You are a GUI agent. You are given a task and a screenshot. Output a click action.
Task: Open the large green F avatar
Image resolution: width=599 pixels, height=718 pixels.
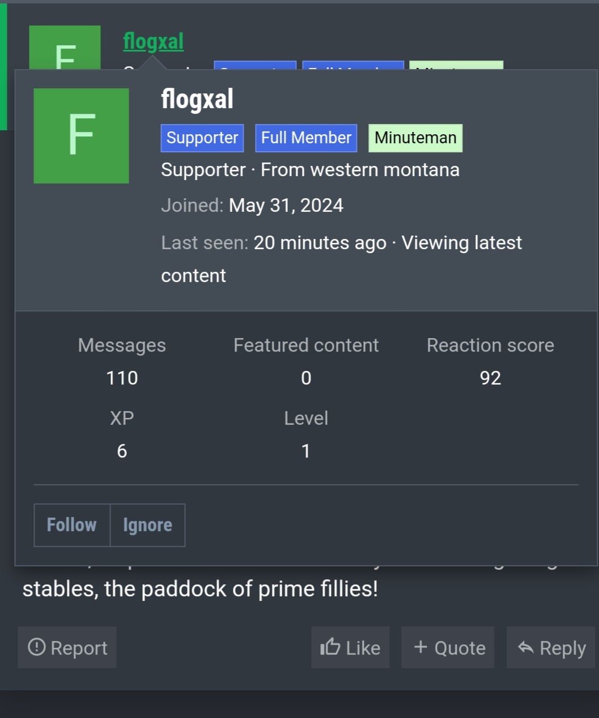click(81, 136)
